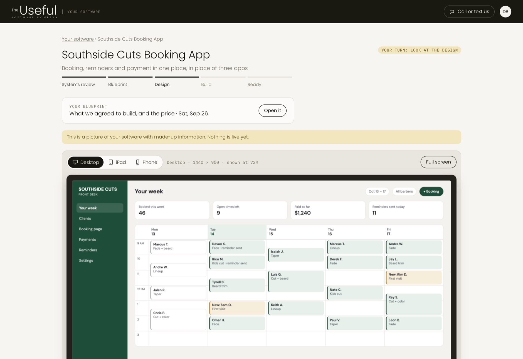Select the Design step

click(x=177, y=82)
